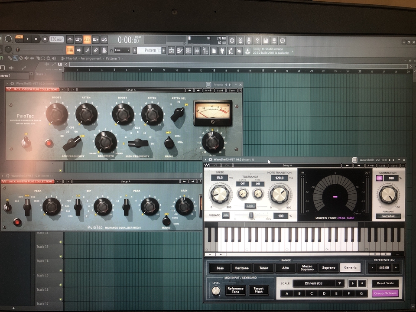Select the playlist delete tool
The height and width of the screenshot is (312, 416).
pos(21,58)
